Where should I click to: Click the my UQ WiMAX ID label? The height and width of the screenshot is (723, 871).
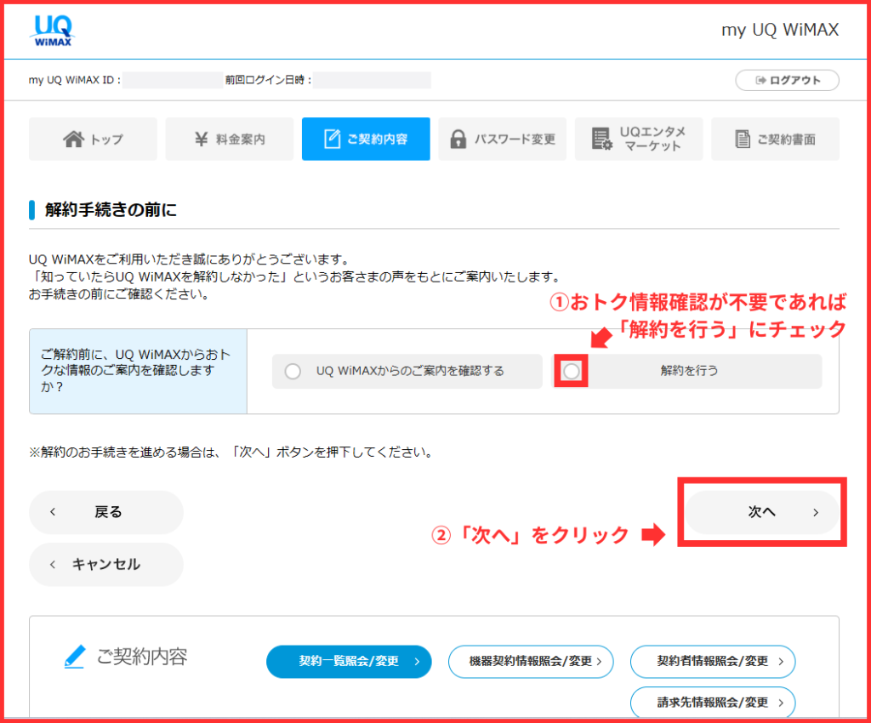click(75, 80)
